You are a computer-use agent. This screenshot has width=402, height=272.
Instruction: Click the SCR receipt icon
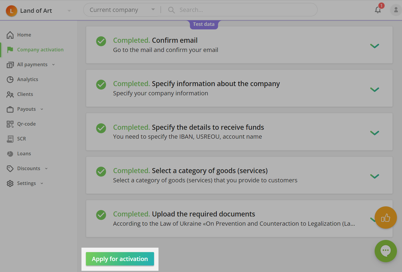(10, 139)
